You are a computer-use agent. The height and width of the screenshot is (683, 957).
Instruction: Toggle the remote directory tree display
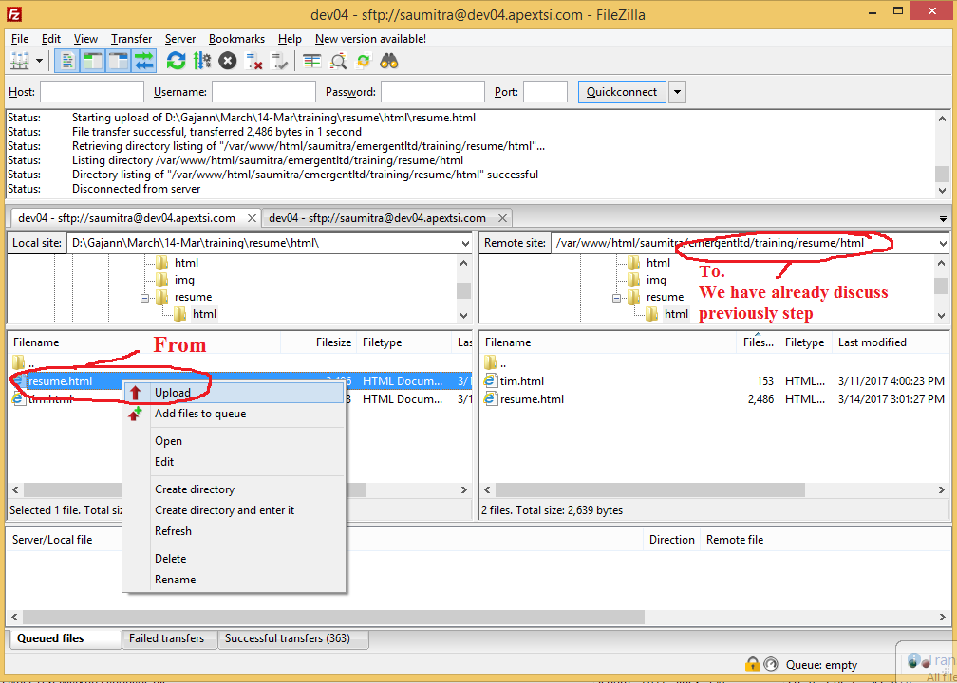click(x=119, y=61)
